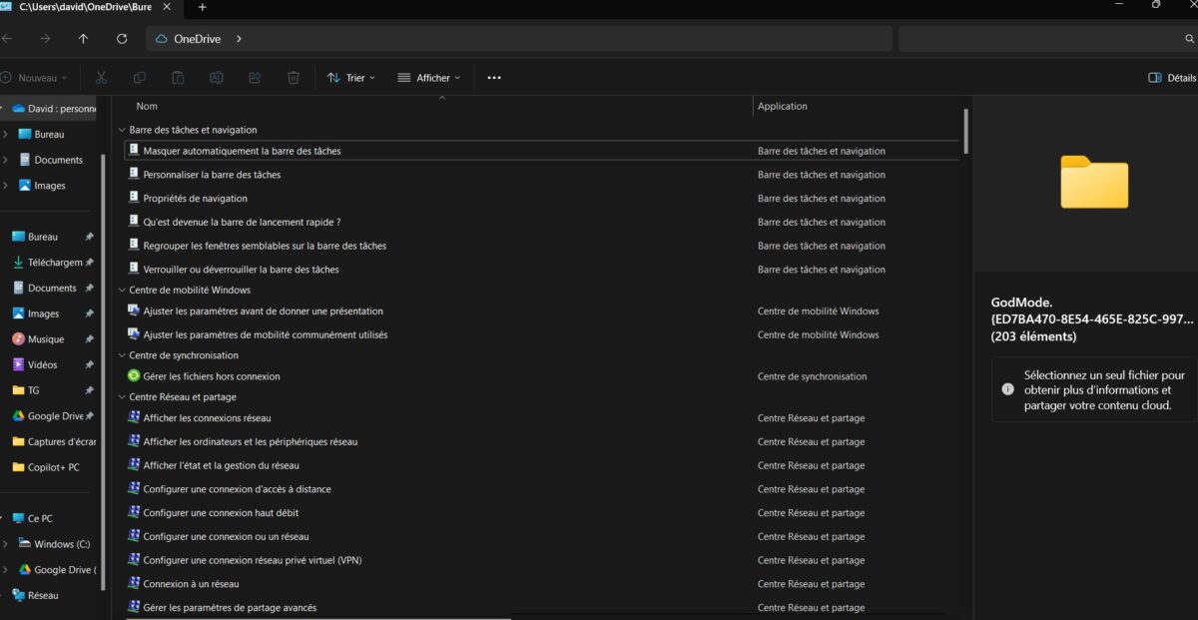Click the Images icon under David tree

click(25, 185)
